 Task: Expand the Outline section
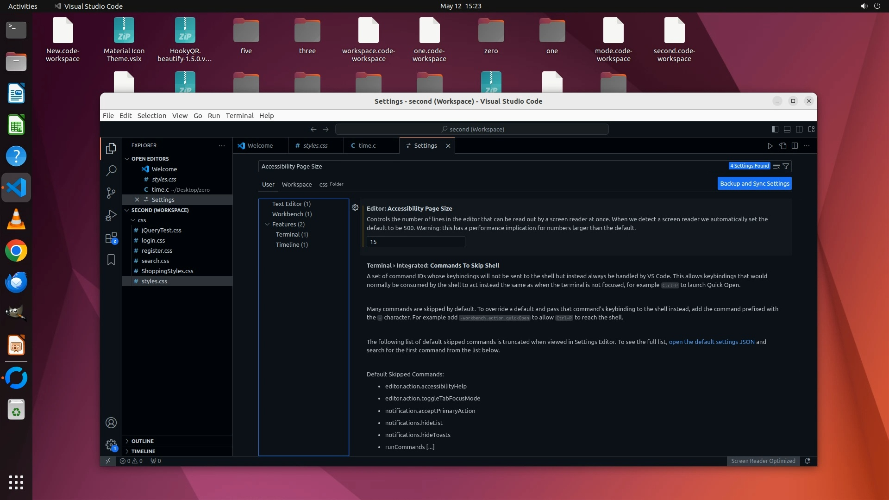tap(143, 441)
